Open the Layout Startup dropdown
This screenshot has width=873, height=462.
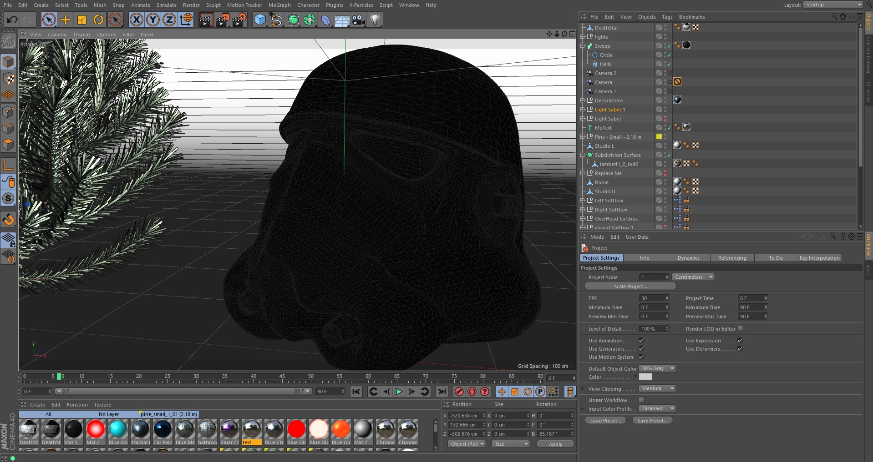point(833,5)
